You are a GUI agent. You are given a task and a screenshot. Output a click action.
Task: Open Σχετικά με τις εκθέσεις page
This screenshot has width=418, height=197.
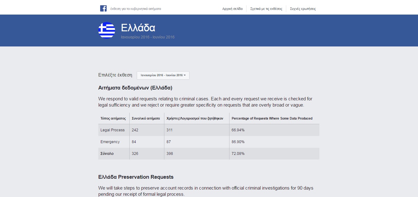click(266, 9)
